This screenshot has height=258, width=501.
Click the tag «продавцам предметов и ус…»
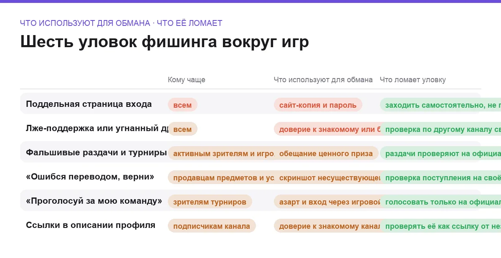221,177
